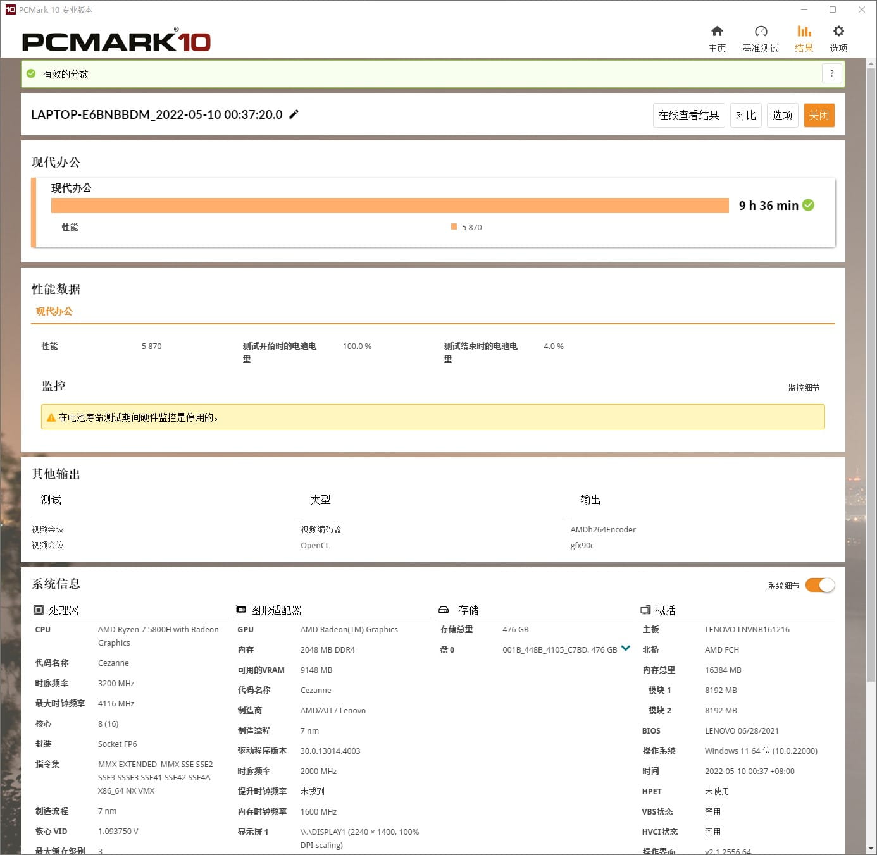The height and width of the screenshot is (855, 877).
Task: Click the orange legend square beside 5 870
Action: point(454,226)
